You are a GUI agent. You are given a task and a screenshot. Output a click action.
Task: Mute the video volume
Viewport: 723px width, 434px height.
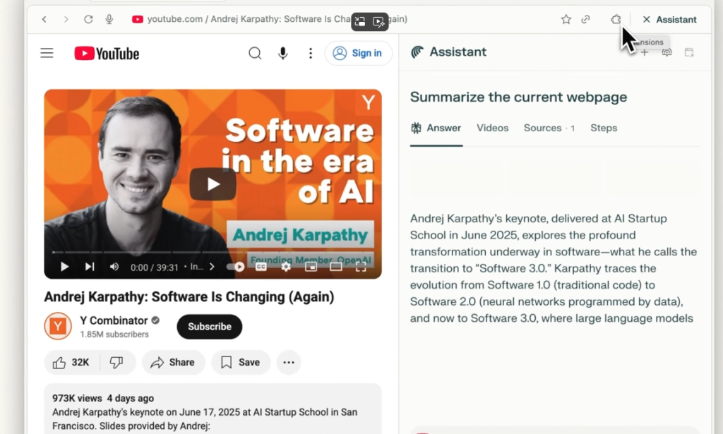(x=114, y=267)
